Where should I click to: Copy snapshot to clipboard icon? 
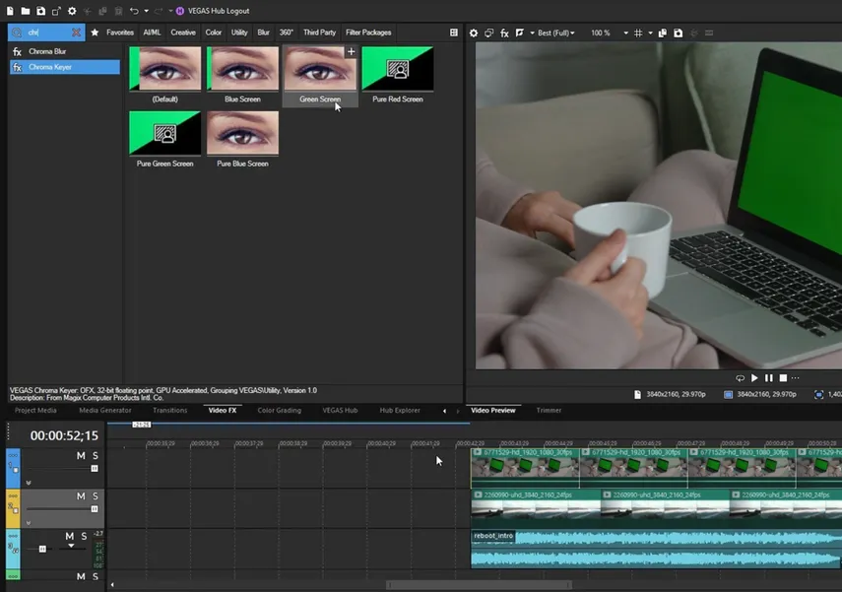pos(663,33)
